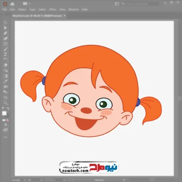182x182 pixels.
Task: Click the newtarh.com logo link
Action: coord(89,167)
